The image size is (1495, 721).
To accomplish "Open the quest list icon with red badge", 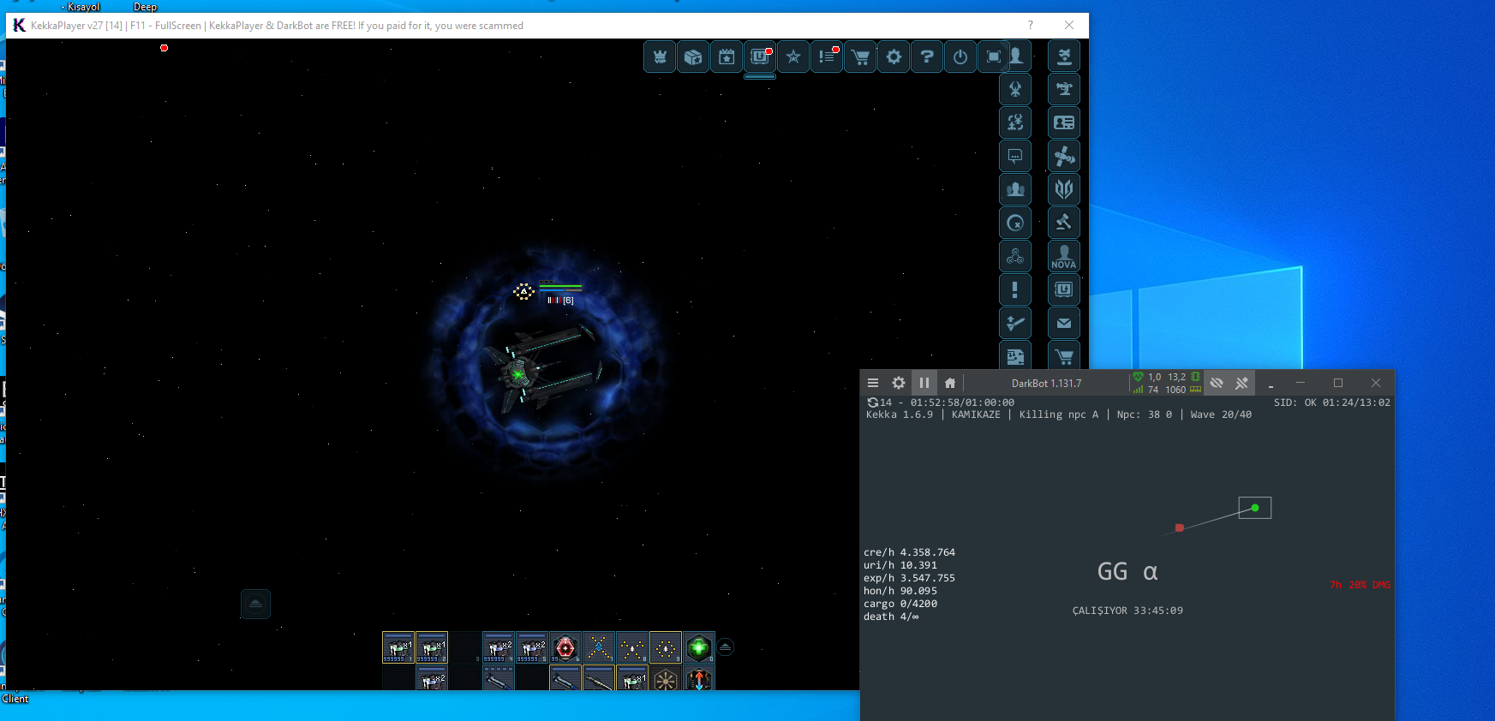I will pyautogui.click(x=827, y=57).
